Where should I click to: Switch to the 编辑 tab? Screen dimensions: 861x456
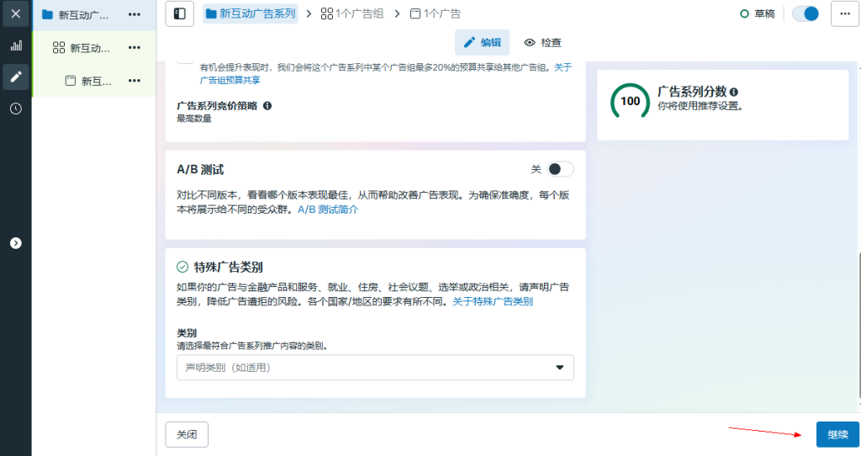click(x=482, y=42)
